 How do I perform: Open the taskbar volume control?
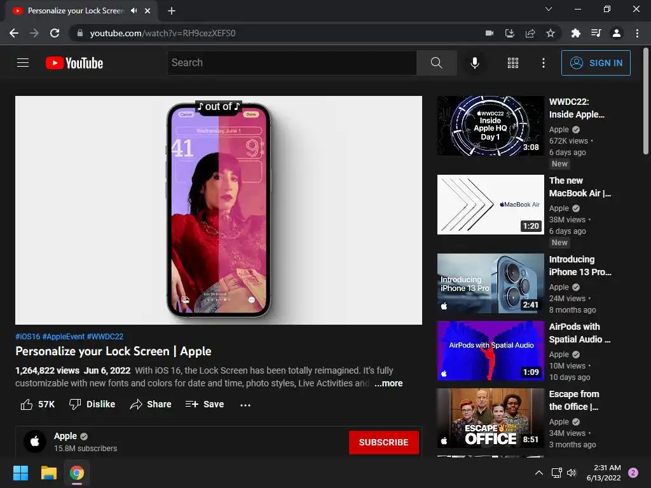click(x=572, y=473)
